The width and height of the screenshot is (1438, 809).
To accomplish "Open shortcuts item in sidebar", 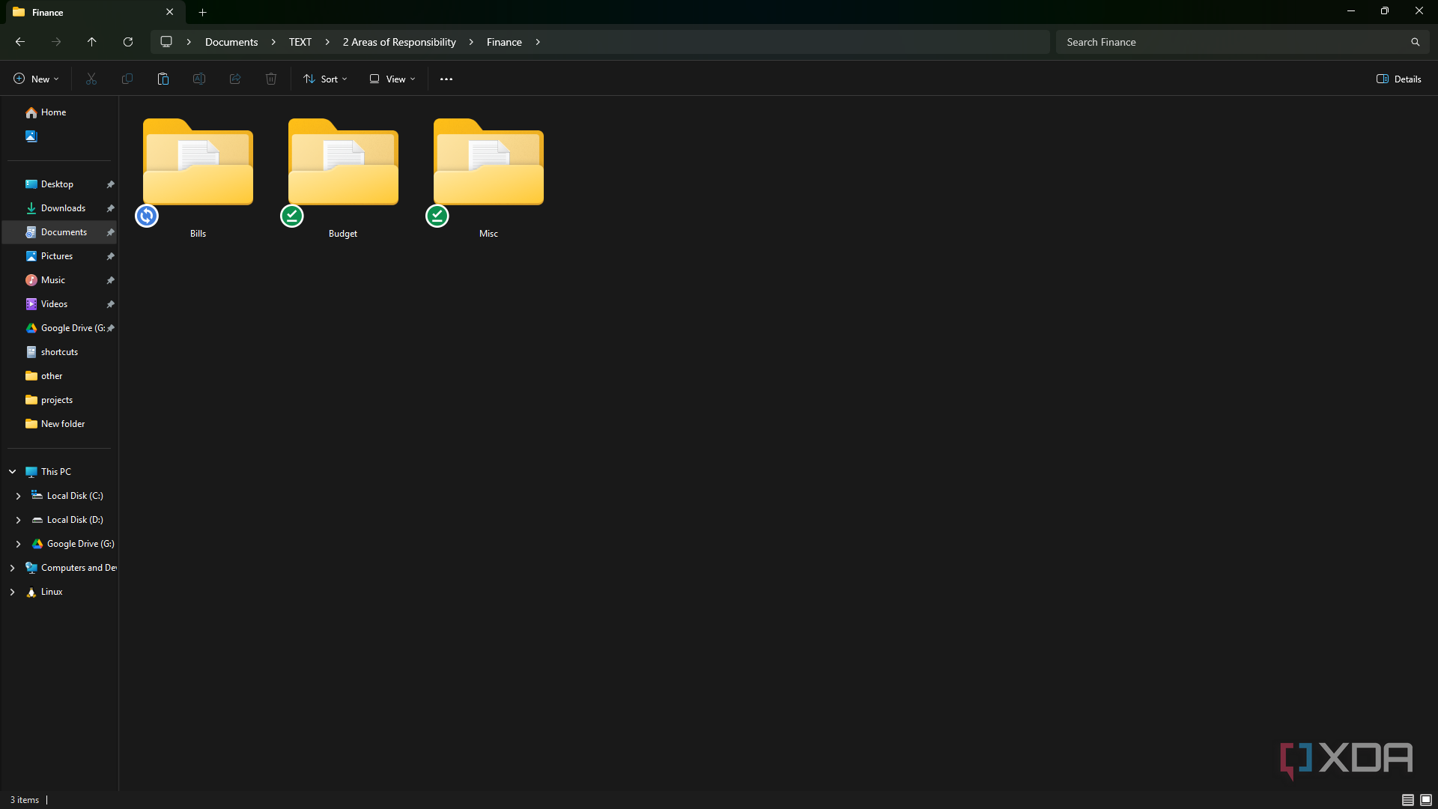I will (59, 352).
